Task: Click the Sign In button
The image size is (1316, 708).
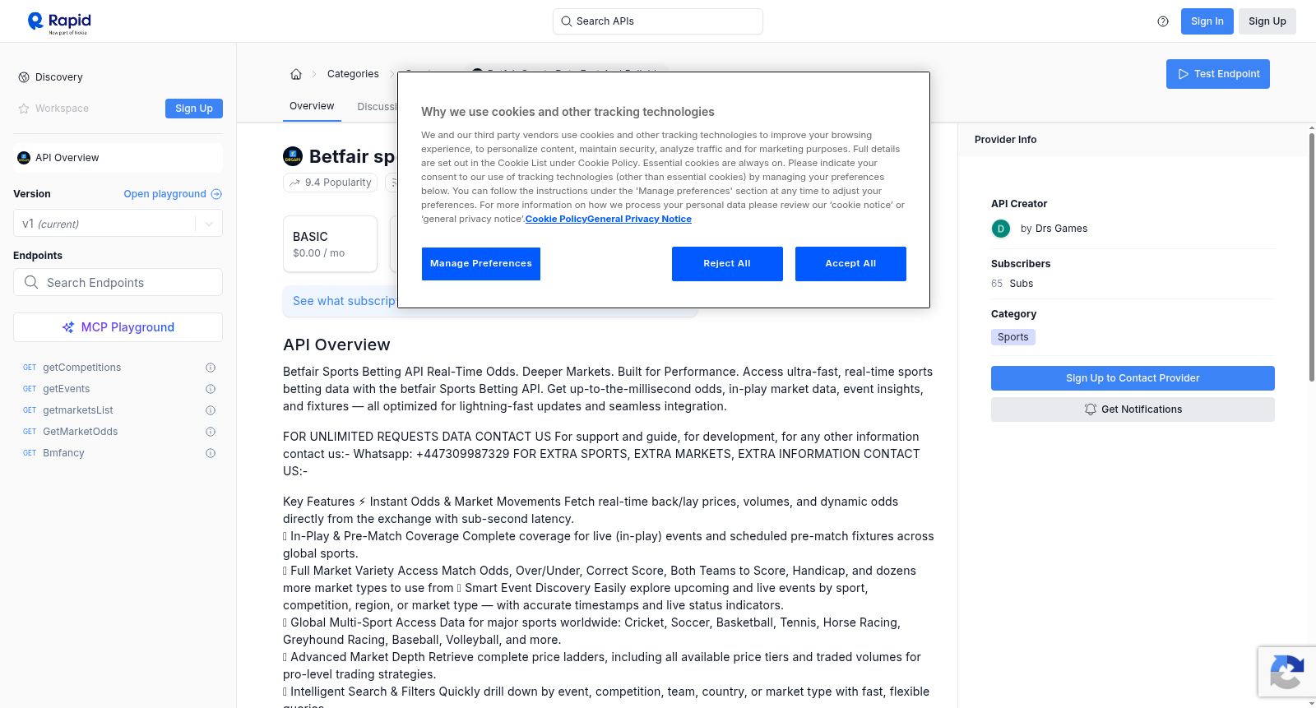Action: coord(1207,21)
